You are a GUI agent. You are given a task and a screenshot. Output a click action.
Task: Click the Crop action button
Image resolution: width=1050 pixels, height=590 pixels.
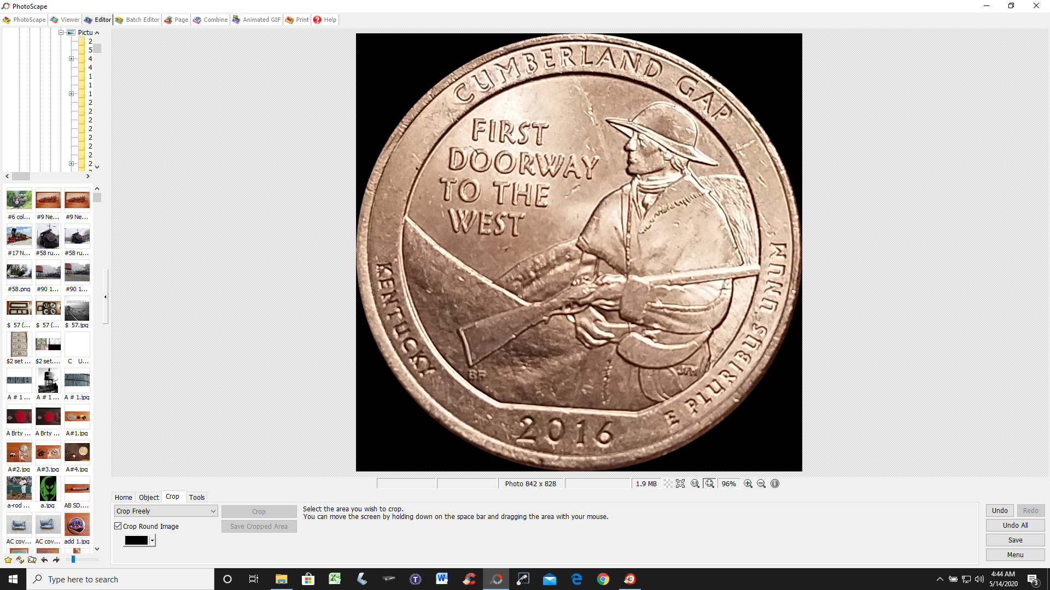click(x=259, y=511)
